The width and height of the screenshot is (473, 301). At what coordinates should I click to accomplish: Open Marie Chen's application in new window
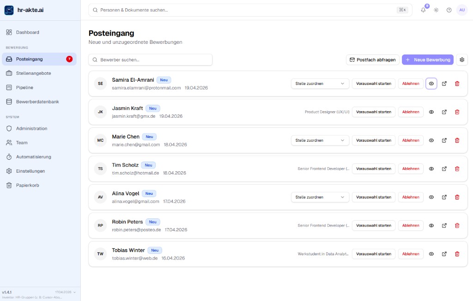pos(444,140)
